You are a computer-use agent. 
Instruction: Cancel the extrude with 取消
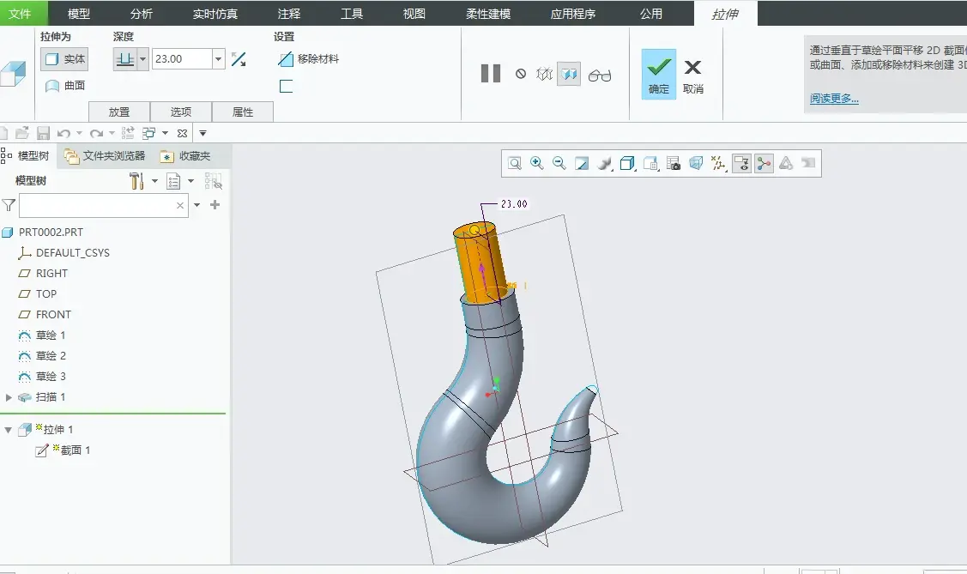(693, 76)
